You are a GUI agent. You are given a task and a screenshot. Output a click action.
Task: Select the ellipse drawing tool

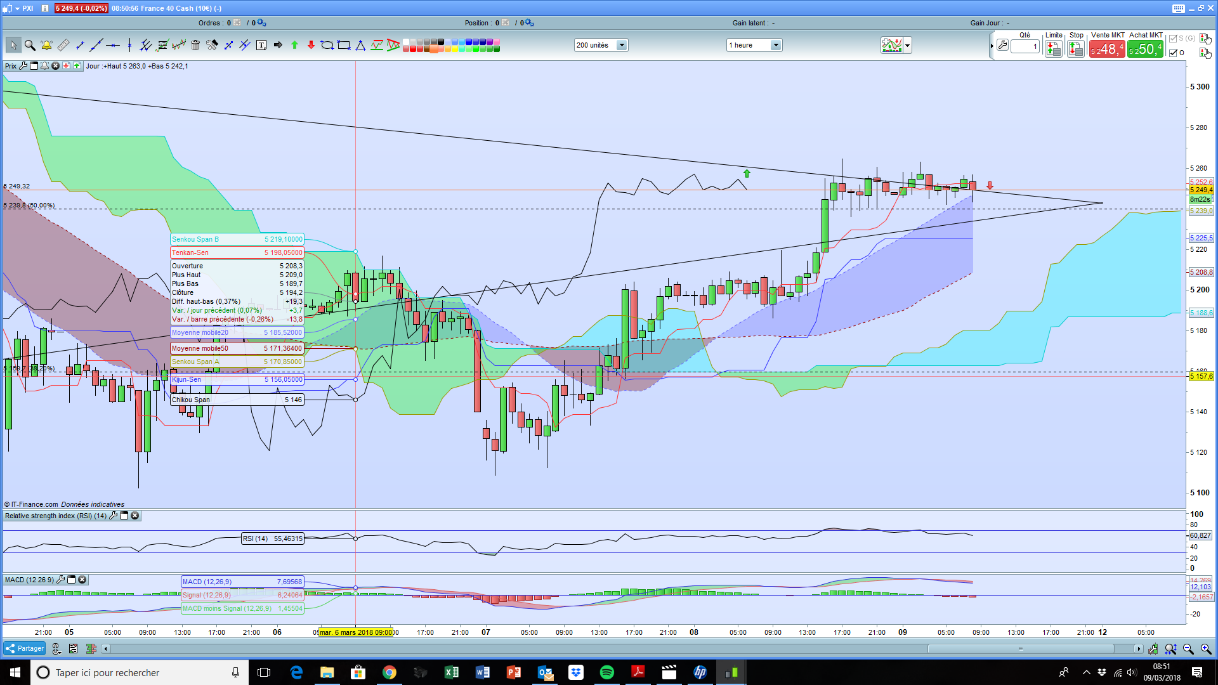(327, 45)
